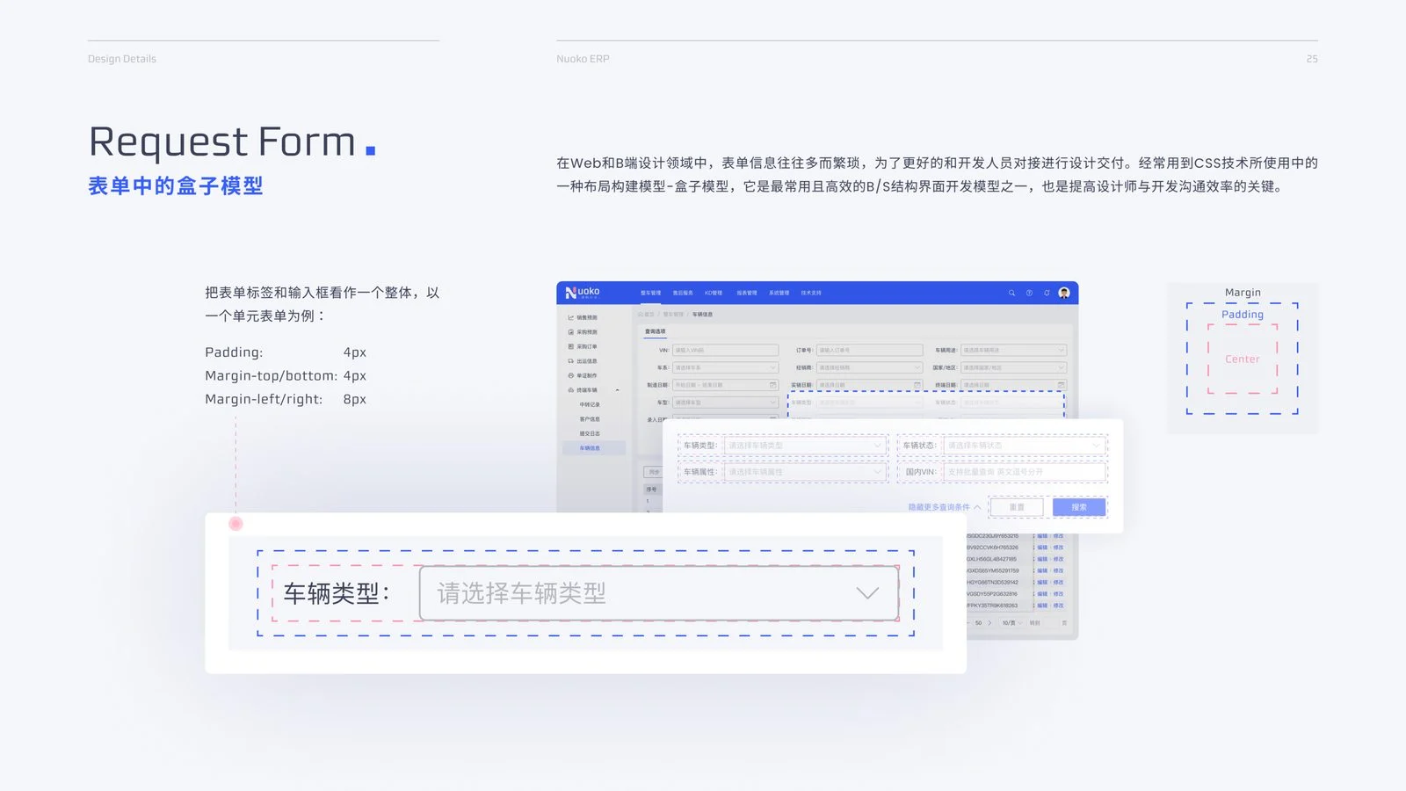Click the 序号 table column header
1406x791 pixels.
click(651, 490)
